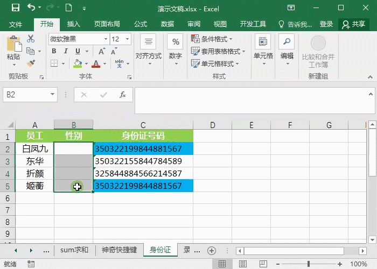Open the underline style dropdown arrow
This screenshot has height=269, width=377.
(x=87, y=51)
